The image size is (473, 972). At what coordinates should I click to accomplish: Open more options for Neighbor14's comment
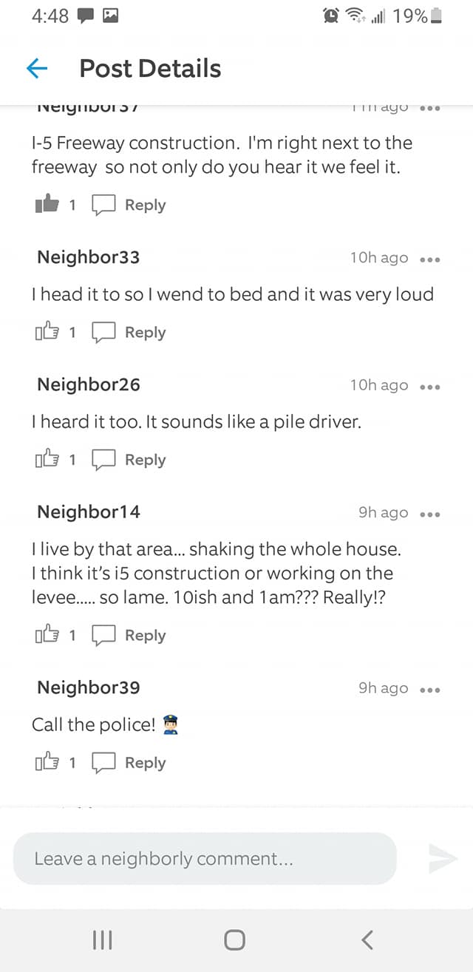coord(429,514)
